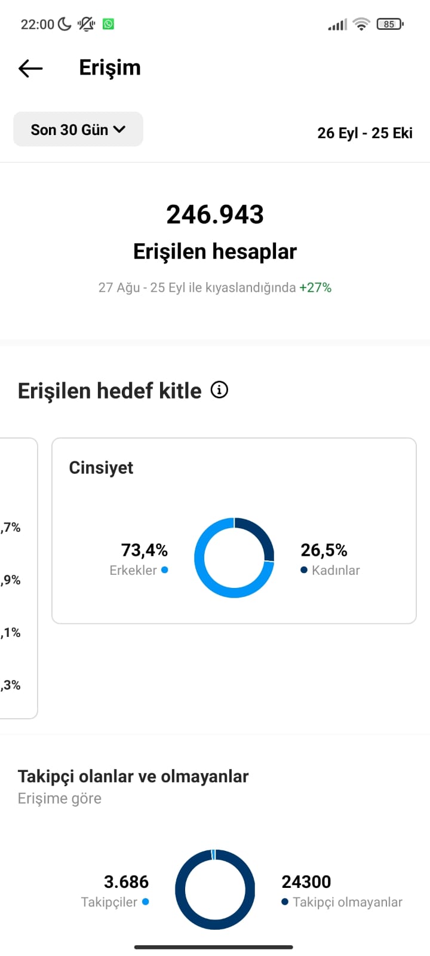Tap the bottom home gesture bar
The height and width of the screenshot is (956, 430).
[x=214, y=947]
